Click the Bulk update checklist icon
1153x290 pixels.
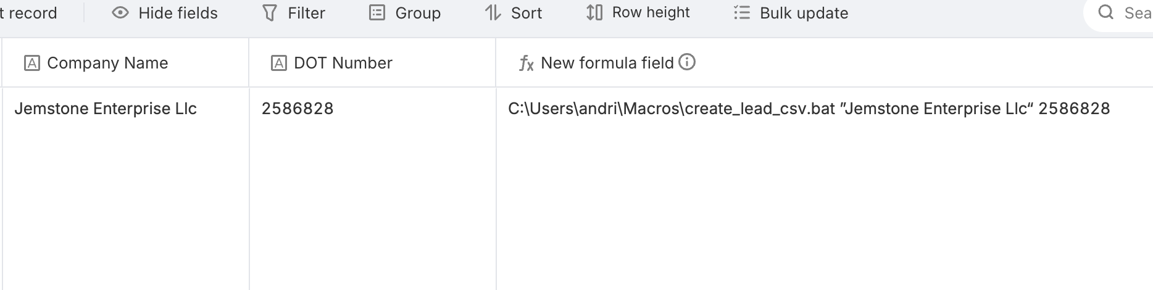click(742, 12)
